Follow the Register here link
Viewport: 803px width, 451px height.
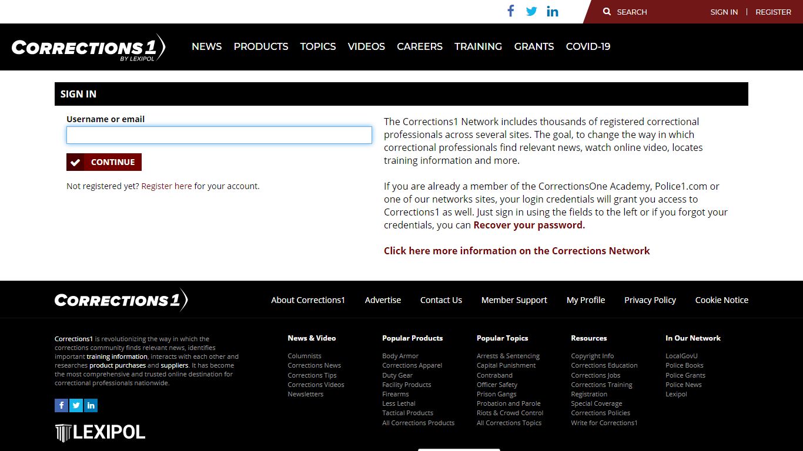coord(167,186)
